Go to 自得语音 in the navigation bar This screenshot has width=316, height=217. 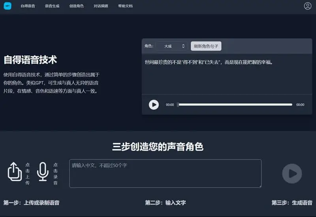(x=28, y=6)
